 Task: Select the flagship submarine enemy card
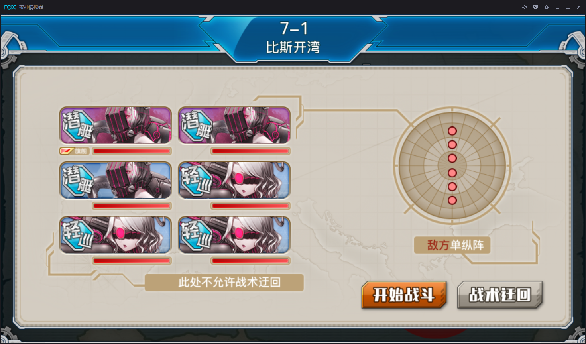click(x=116, y=125)
